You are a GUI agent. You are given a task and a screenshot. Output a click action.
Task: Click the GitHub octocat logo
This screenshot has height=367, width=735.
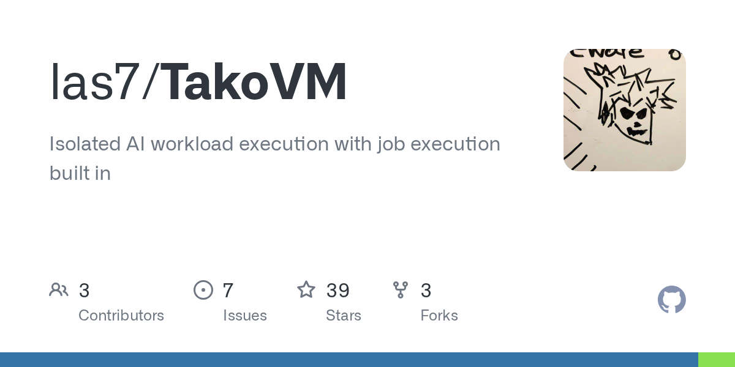tap(672, 300)
